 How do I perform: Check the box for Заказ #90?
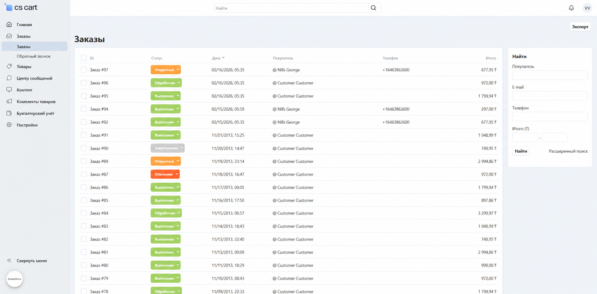pos(84,148)
